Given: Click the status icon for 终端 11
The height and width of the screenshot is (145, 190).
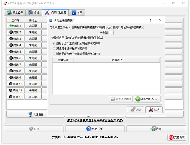Looking at the screenshot, I should (11, 90).
